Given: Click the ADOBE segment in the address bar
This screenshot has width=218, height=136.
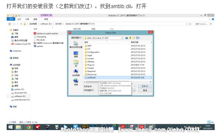Looking at the screenshot, I should tap(59, 24).
